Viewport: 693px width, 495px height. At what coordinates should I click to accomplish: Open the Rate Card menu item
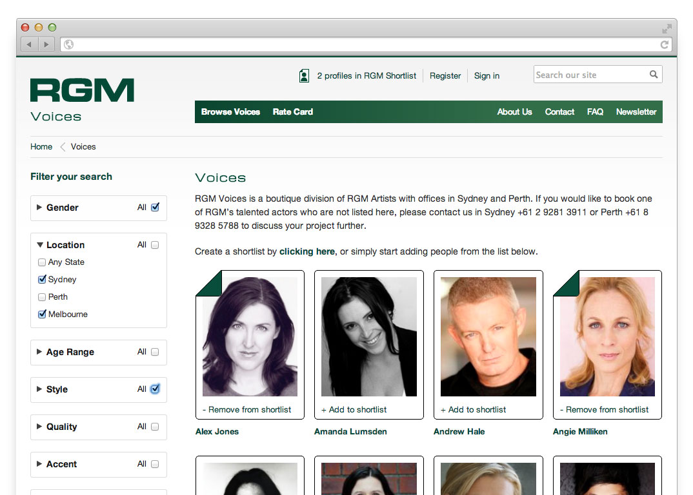[x=292, y=112]
